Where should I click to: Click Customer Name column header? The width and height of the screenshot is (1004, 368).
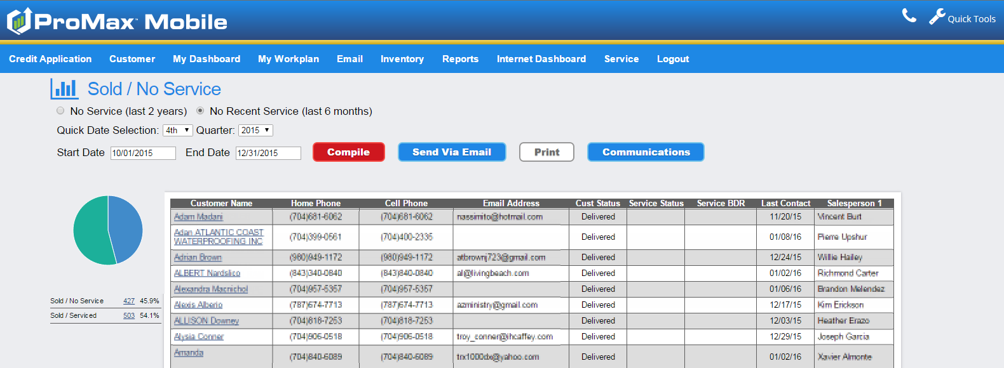pos(221,204)
